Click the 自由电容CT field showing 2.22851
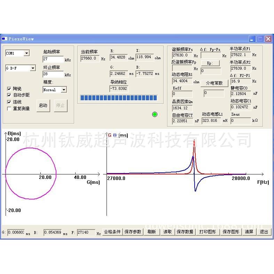274x274 pixels. click(x=182, y=121)
